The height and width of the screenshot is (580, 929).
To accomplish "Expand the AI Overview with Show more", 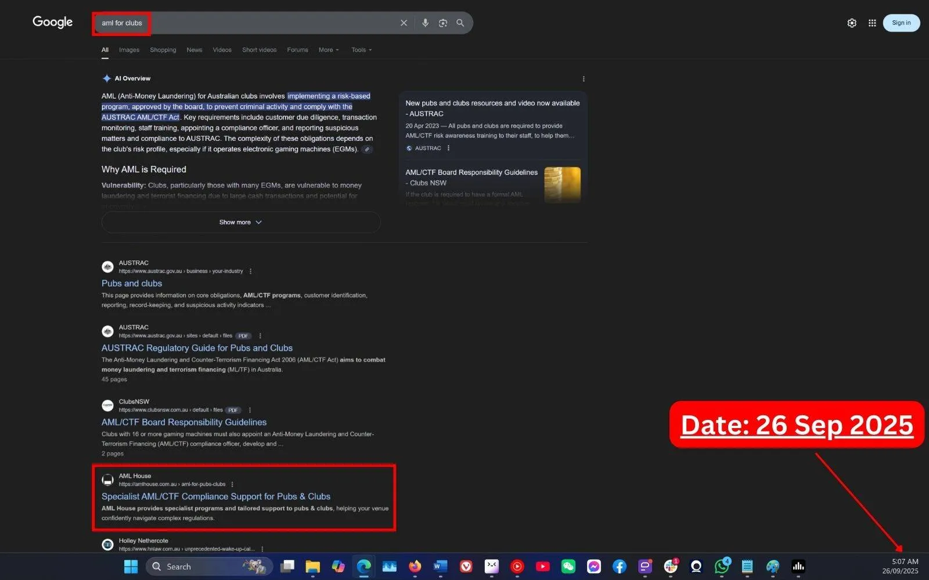I will click(x=240, y=222).
